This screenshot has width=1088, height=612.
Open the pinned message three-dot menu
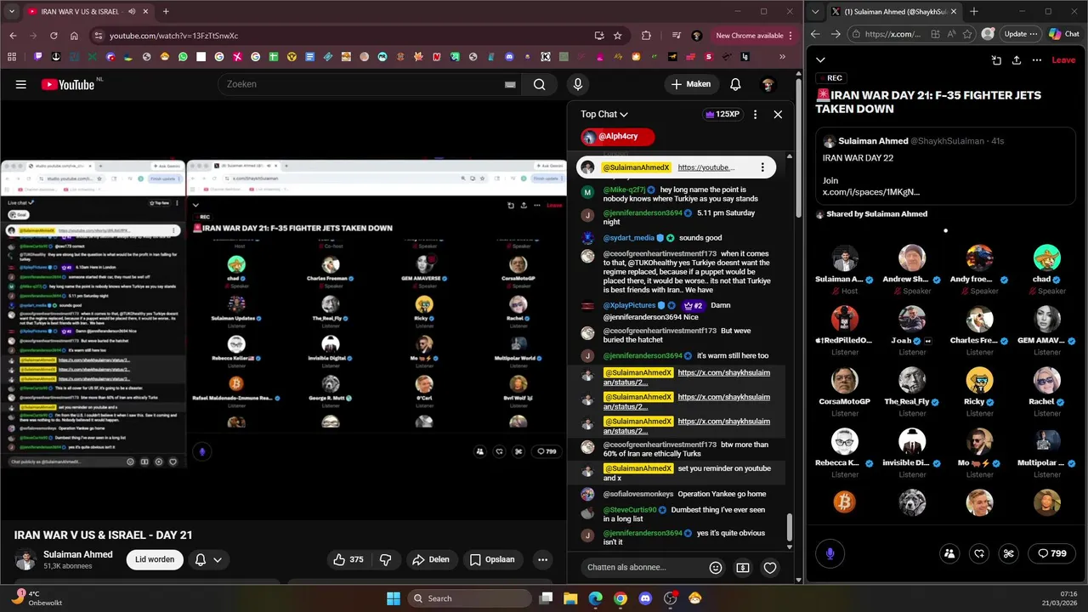(762, 167)
